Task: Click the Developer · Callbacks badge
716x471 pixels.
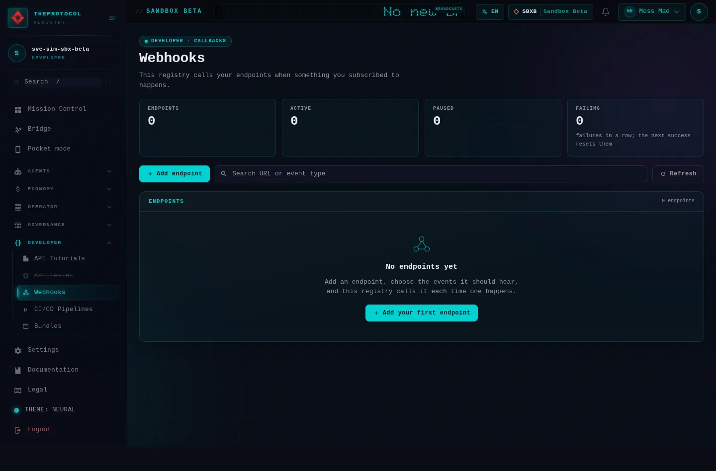Action: [185, 41]
